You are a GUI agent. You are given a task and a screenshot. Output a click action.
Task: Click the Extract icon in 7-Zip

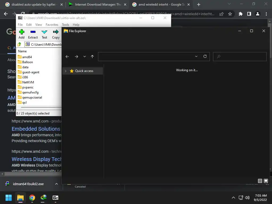(x=33, y=34)
